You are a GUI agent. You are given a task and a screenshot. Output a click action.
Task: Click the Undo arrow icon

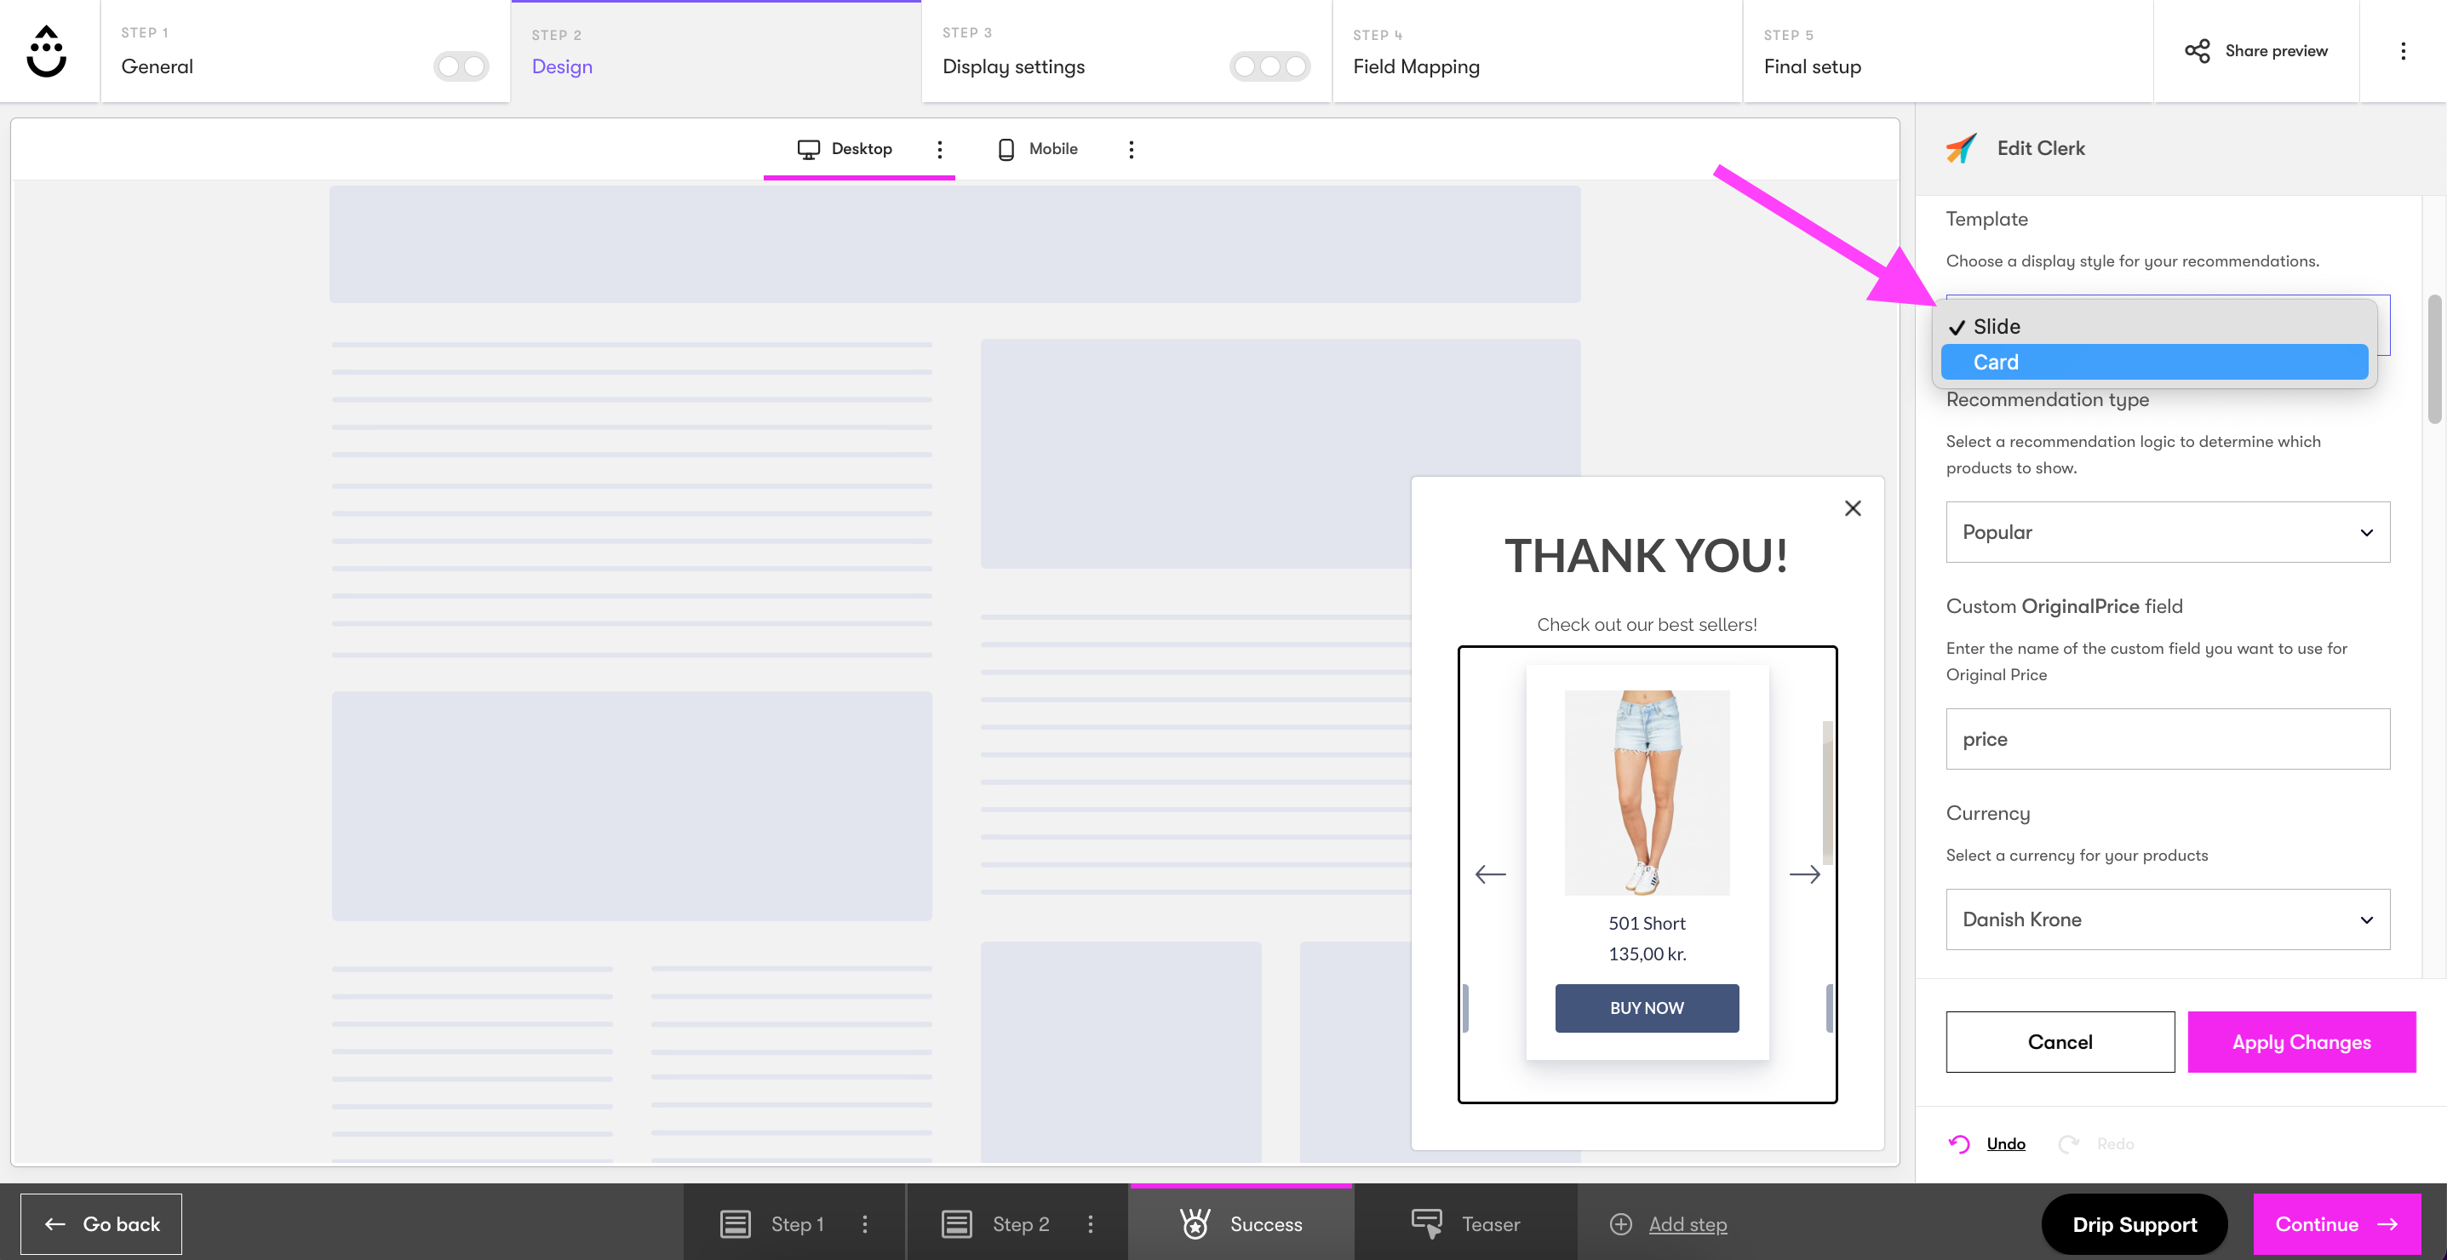click(1959, 1144)
